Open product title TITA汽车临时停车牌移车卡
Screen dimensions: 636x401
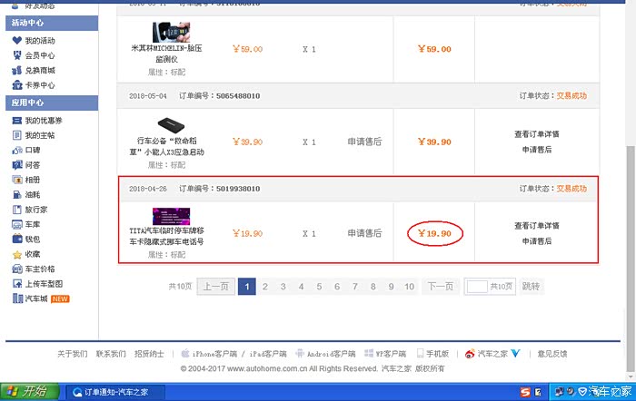point(166,236)
